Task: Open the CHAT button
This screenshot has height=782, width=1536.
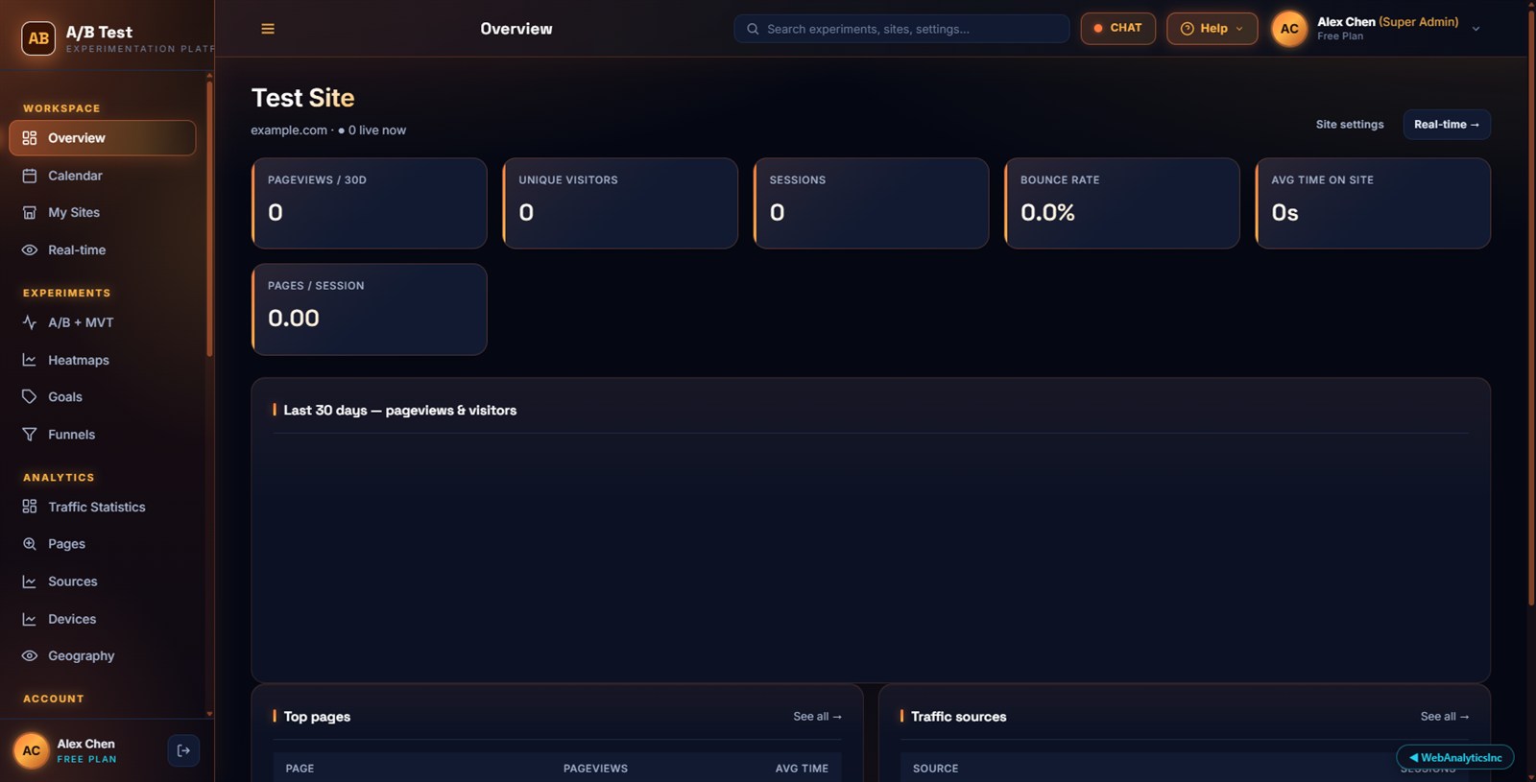Action: pyautogui.click(x=1117, y=29)
